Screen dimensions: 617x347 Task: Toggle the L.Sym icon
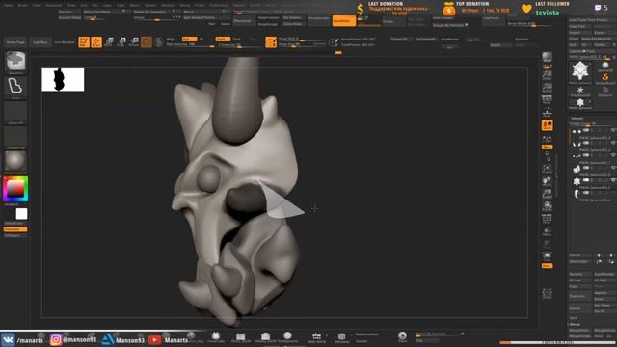point(547,139)
